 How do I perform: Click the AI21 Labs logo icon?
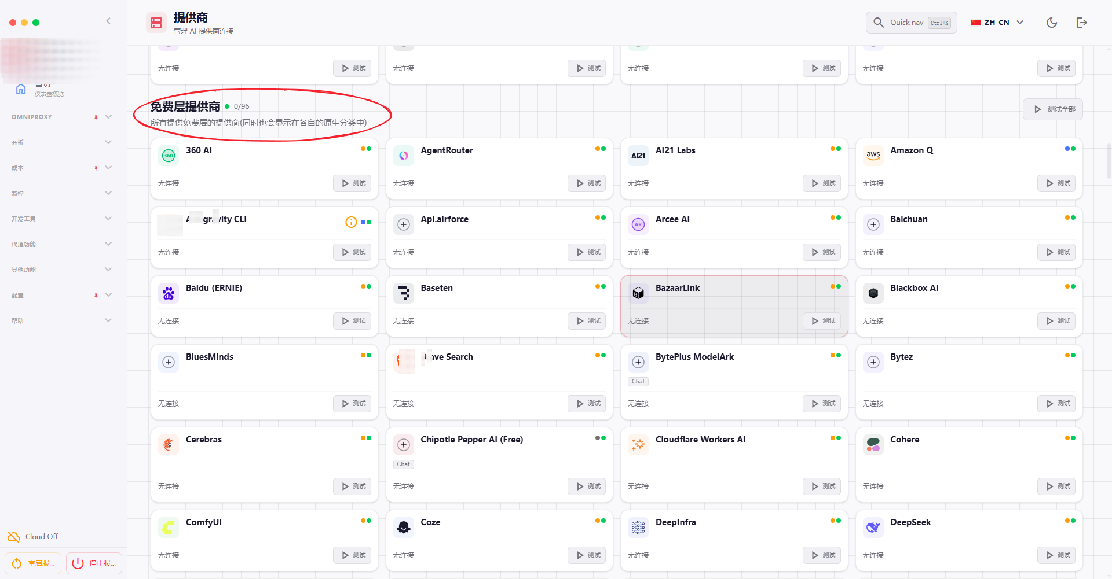tap(638, 156)
